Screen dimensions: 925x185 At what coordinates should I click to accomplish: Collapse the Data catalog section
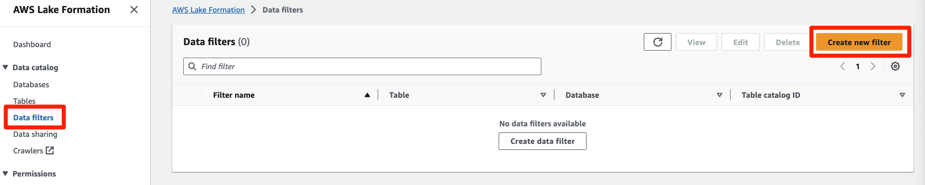click(6, 67)
